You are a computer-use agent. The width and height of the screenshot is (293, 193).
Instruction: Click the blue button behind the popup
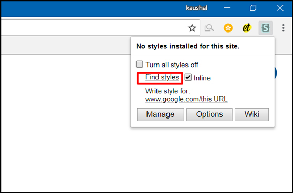pos(276,73)
